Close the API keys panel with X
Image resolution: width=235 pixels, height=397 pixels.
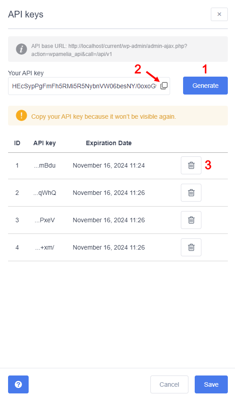[x=219, y=14]
